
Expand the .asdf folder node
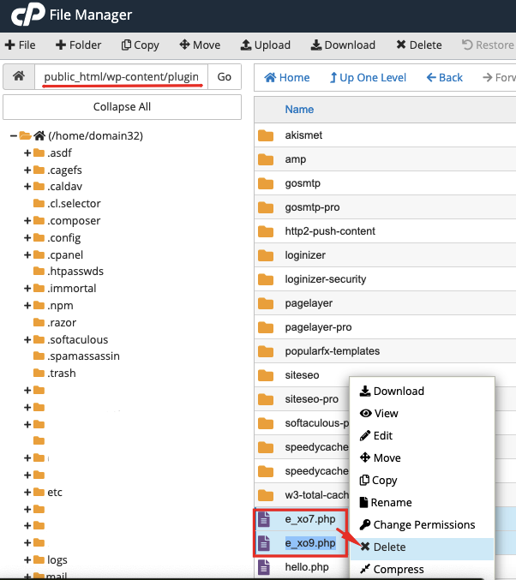click(27, 152)
